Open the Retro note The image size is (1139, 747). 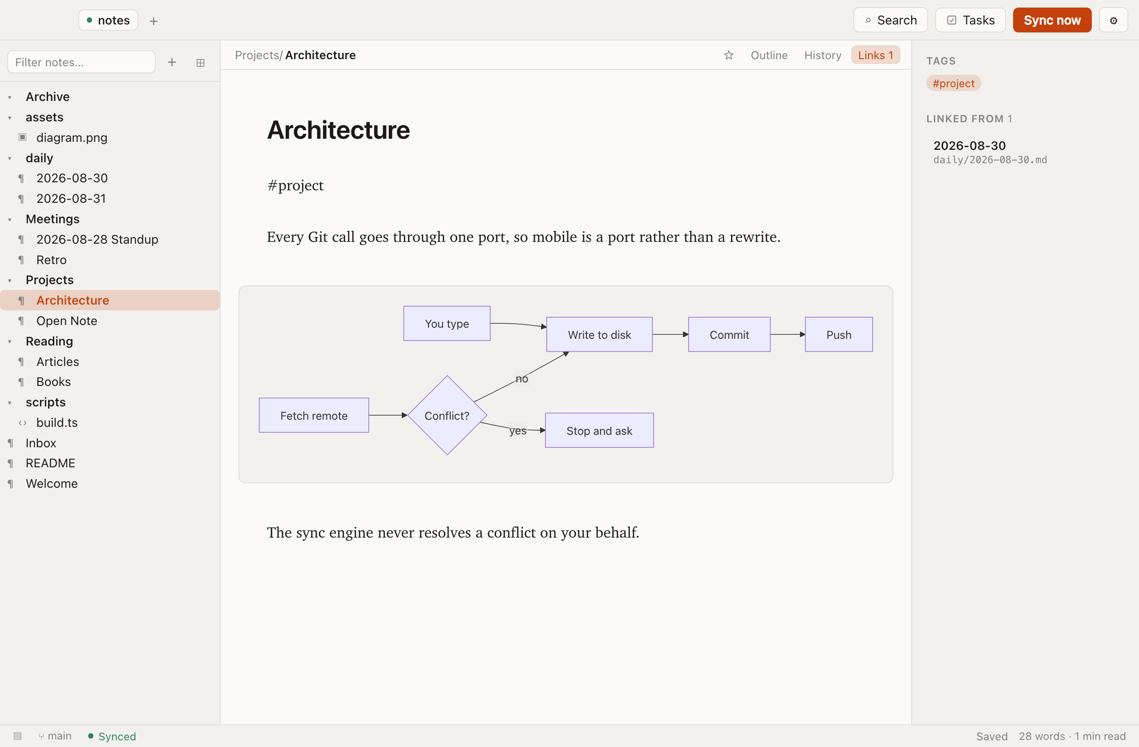(x=110, y=260)
